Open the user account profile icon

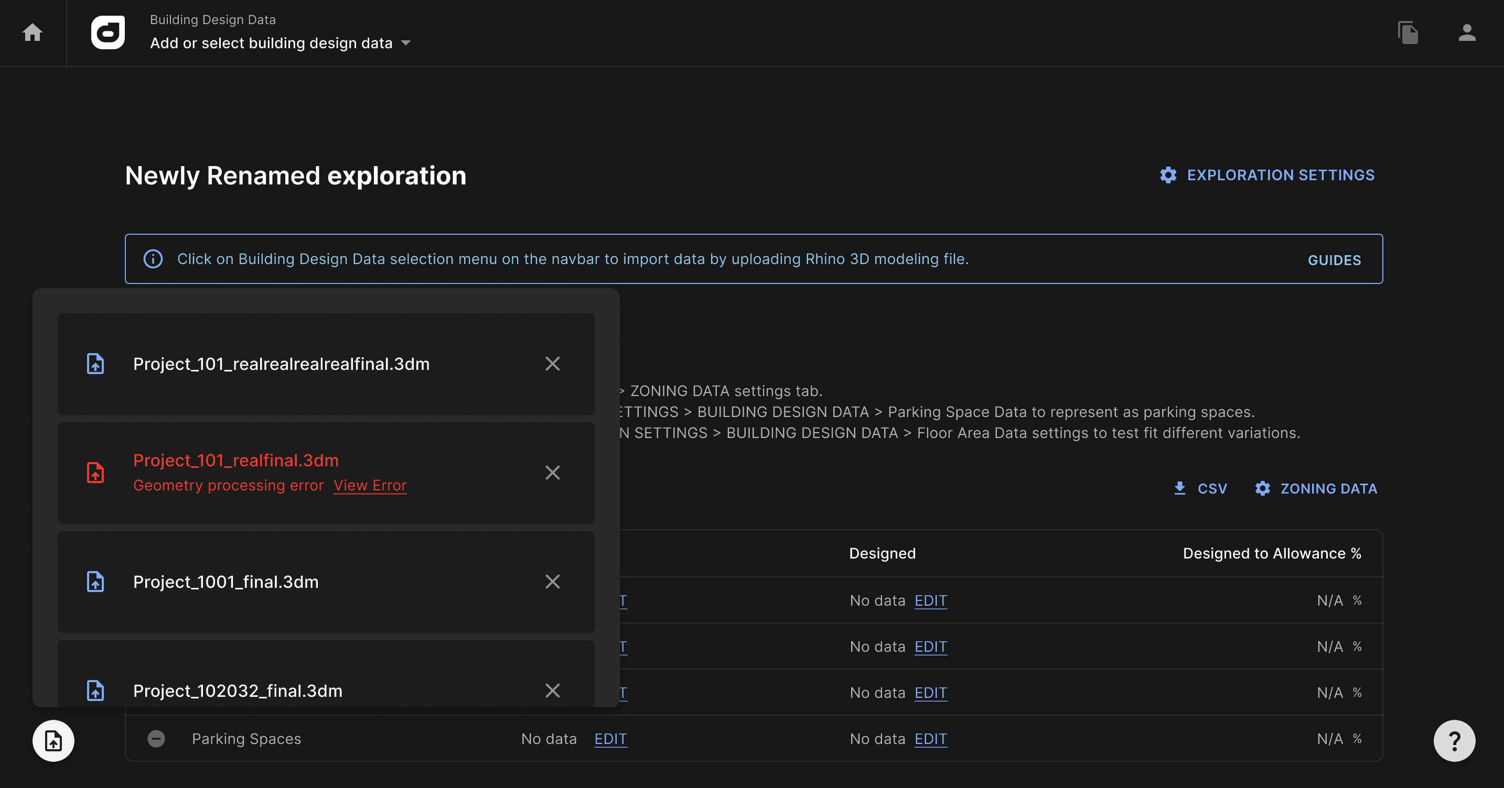pos(1467,32)
